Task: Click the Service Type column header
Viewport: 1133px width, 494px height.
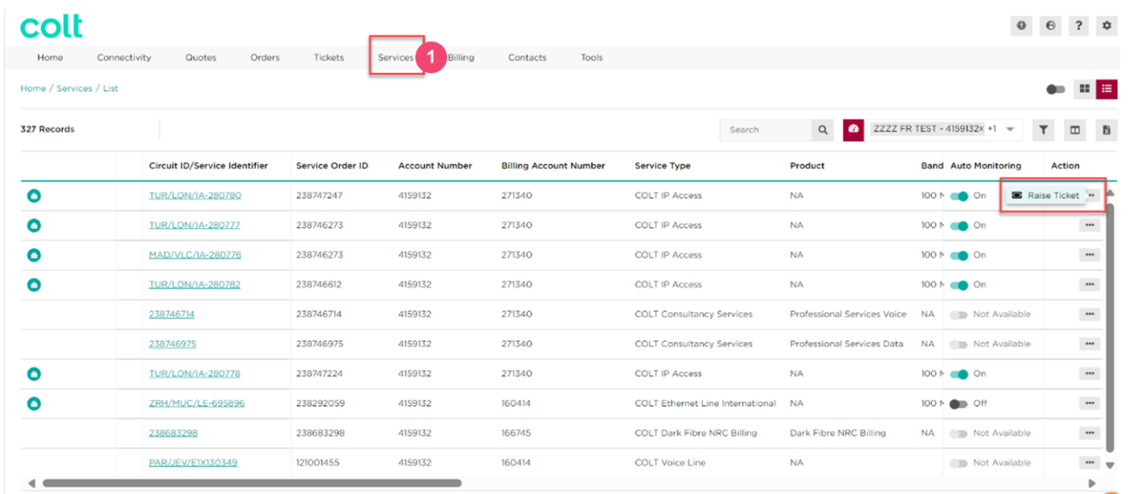Action: pos(663,165)
